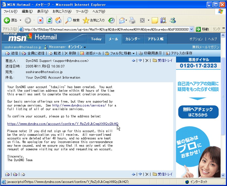Click bottom reply envelope icon
Screen dimensions: 227x186
[x=8, y=174]
